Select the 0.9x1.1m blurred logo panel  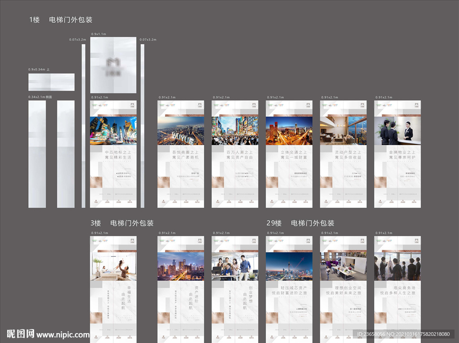pos(113,65)
